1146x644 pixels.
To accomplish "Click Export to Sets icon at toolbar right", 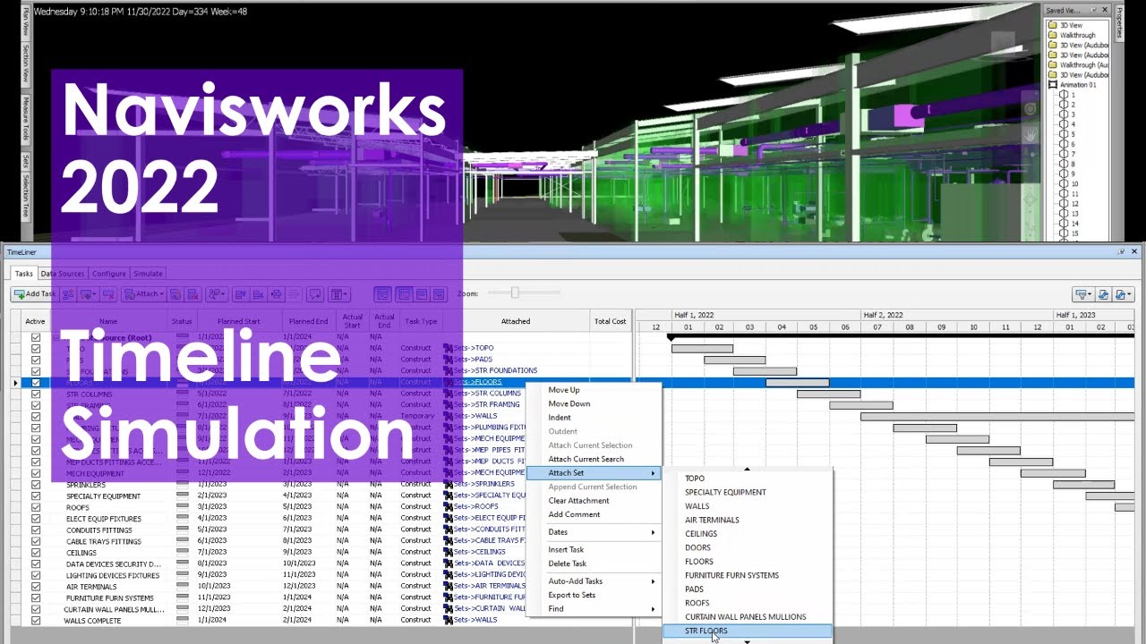I will pyautogui.click(x=1103, y=294).
